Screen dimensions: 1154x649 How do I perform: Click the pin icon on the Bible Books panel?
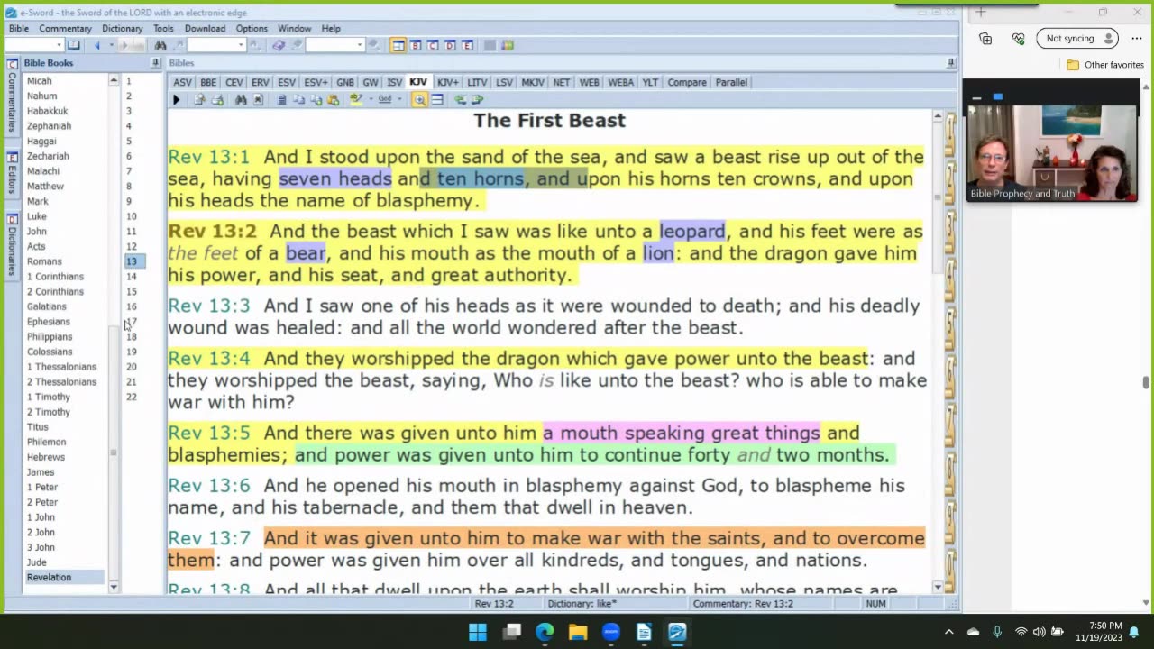point(155,63)
